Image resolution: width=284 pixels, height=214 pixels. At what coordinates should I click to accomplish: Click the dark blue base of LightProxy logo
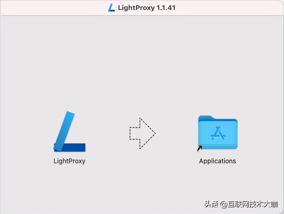(x=72, y=147)
